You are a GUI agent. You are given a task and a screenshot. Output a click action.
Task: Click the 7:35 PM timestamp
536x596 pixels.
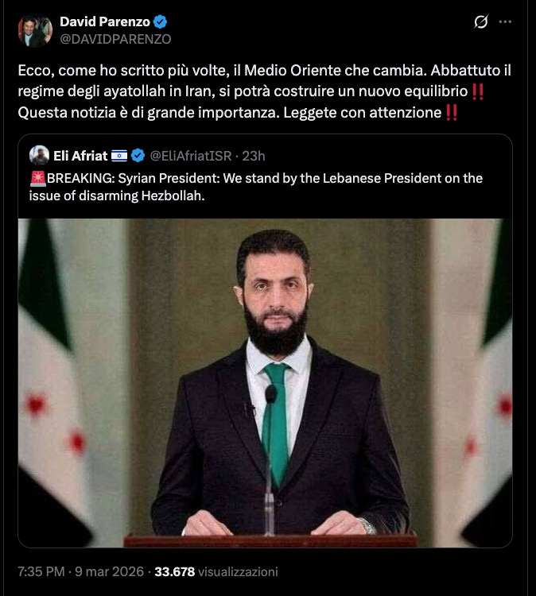click(41, 571)
